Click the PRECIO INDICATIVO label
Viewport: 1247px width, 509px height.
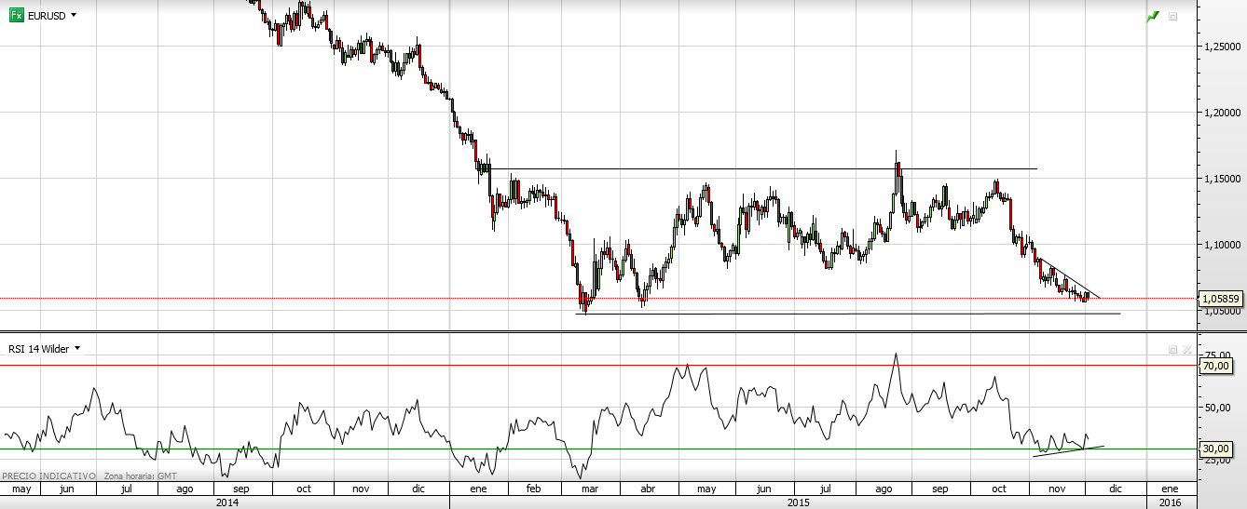coord(48,476)
